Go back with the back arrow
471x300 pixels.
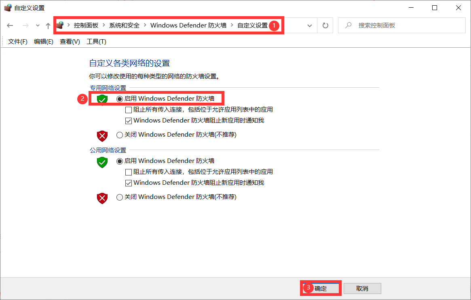click(10, 25)
